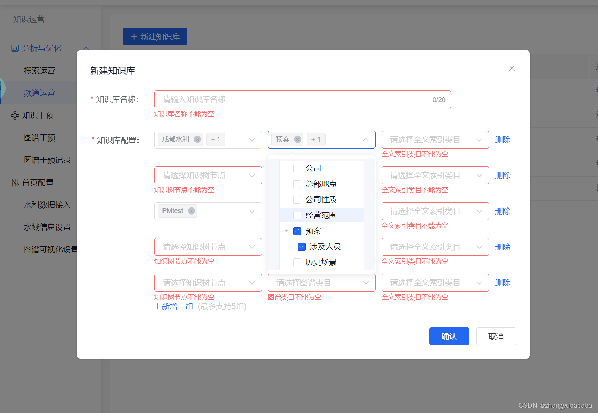Check the 总部地点 checkbox
598x413 pixels.
click(x=297, y=184)
